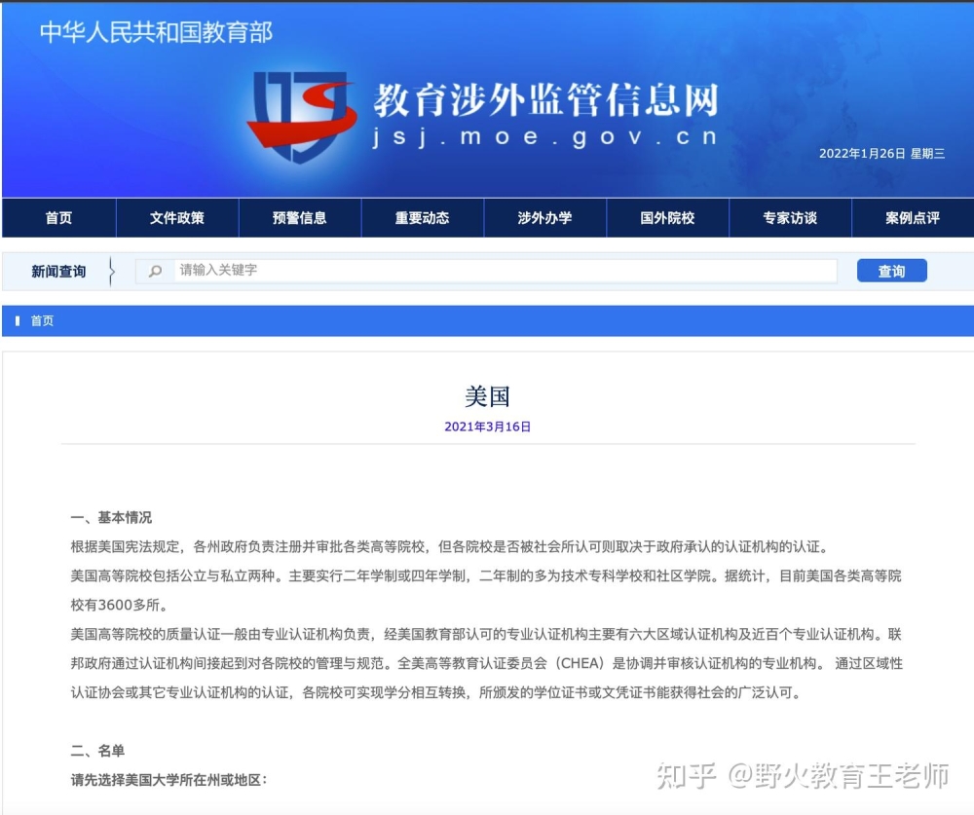Go to 重要动态 in navigation bar
Viewport: 974px width, 815px height.
click(x=423, y=218)
